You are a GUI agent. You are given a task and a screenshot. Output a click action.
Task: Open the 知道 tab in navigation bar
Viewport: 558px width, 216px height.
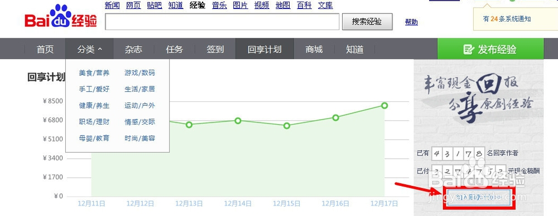pyautogui.click(x=355, y=49)
